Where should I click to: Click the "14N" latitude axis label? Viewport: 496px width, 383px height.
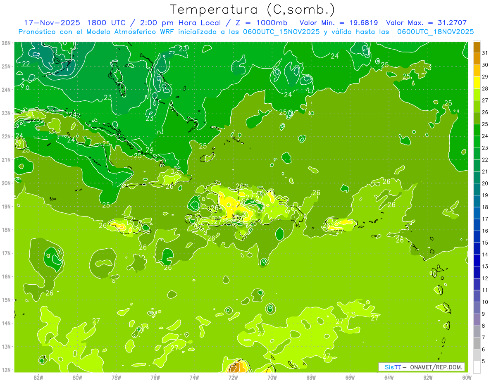[6, 323]
